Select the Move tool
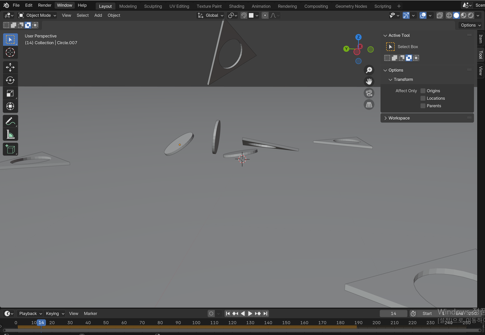 click(10, 67)
